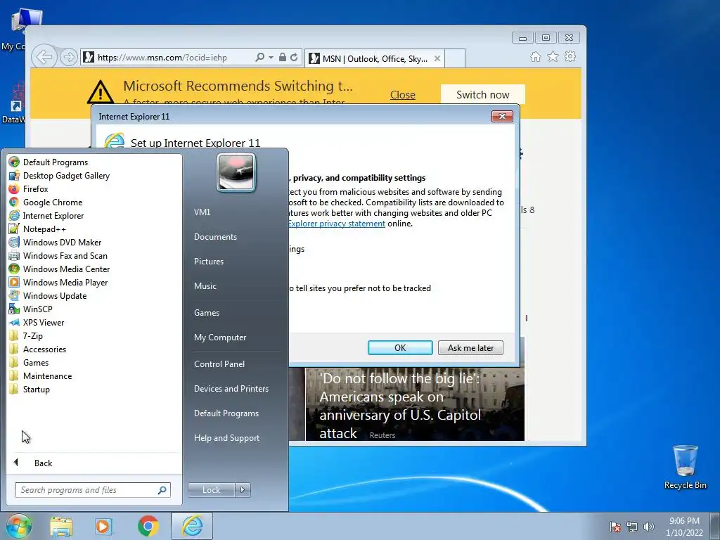Open the IE favorites star
This screenshot has height=540, width=720.
(553, 56)
